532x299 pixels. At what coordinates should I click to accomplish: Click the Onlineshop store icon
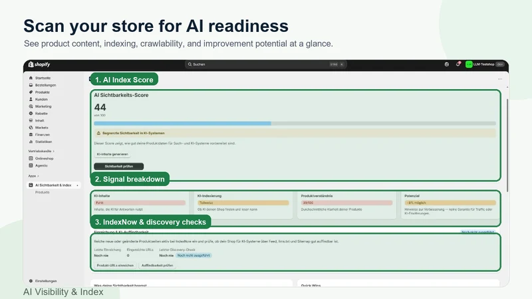click(31, 158)
